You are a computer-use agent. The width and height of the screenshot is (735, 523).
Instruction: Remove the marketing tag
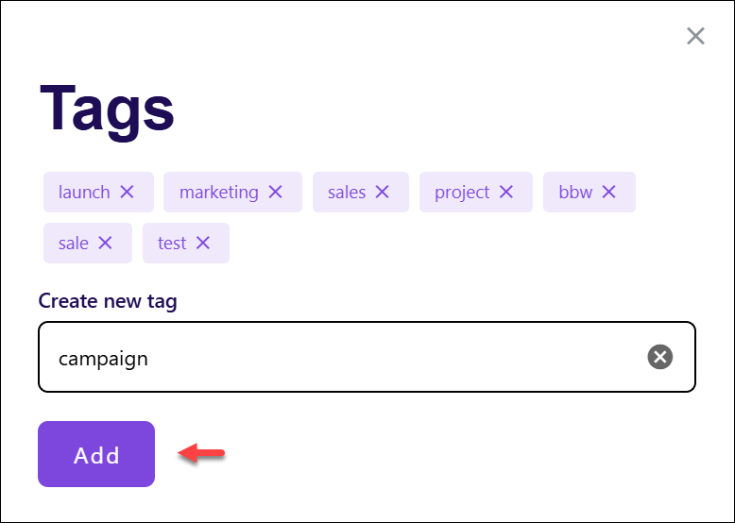tap(276, 192)
